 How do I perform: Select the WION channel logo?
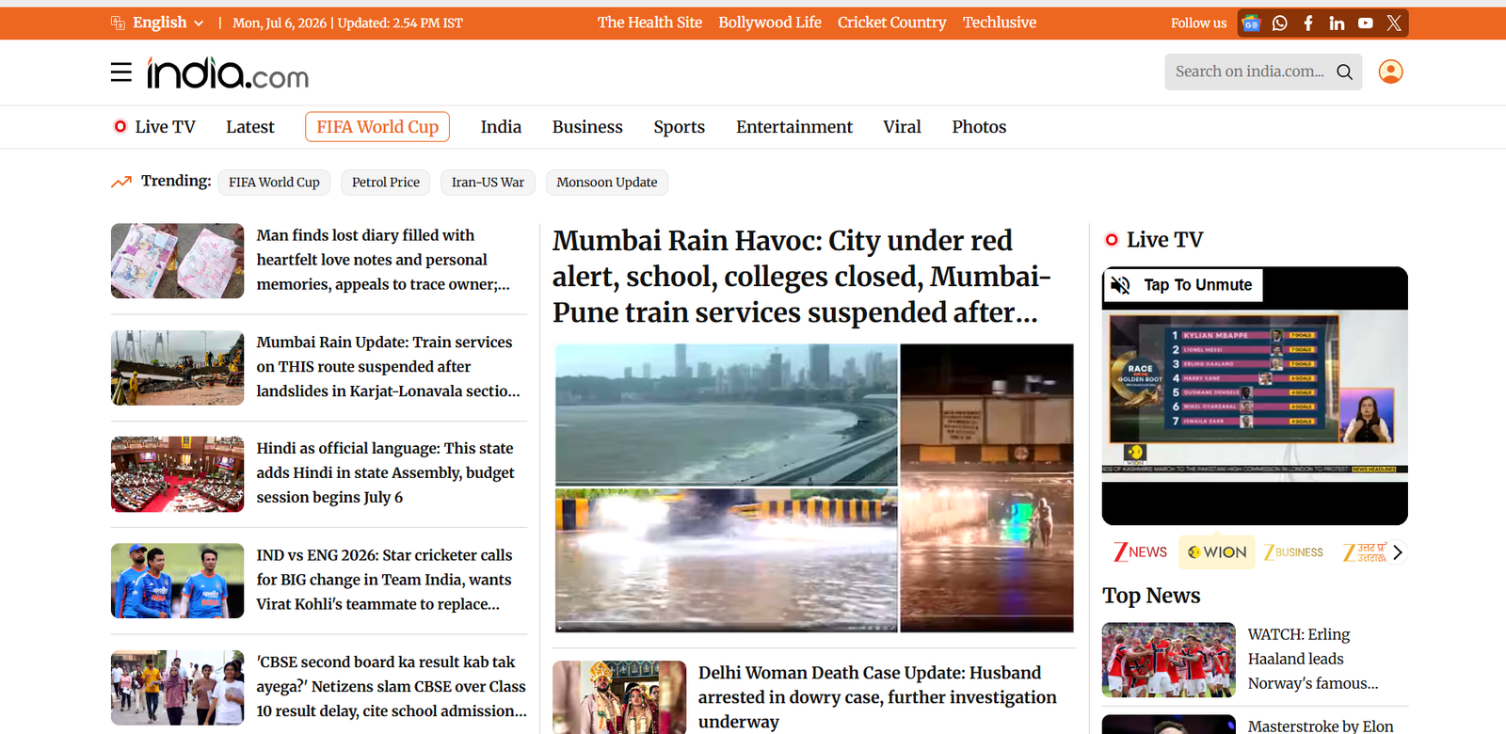[x=1216, y=552]
